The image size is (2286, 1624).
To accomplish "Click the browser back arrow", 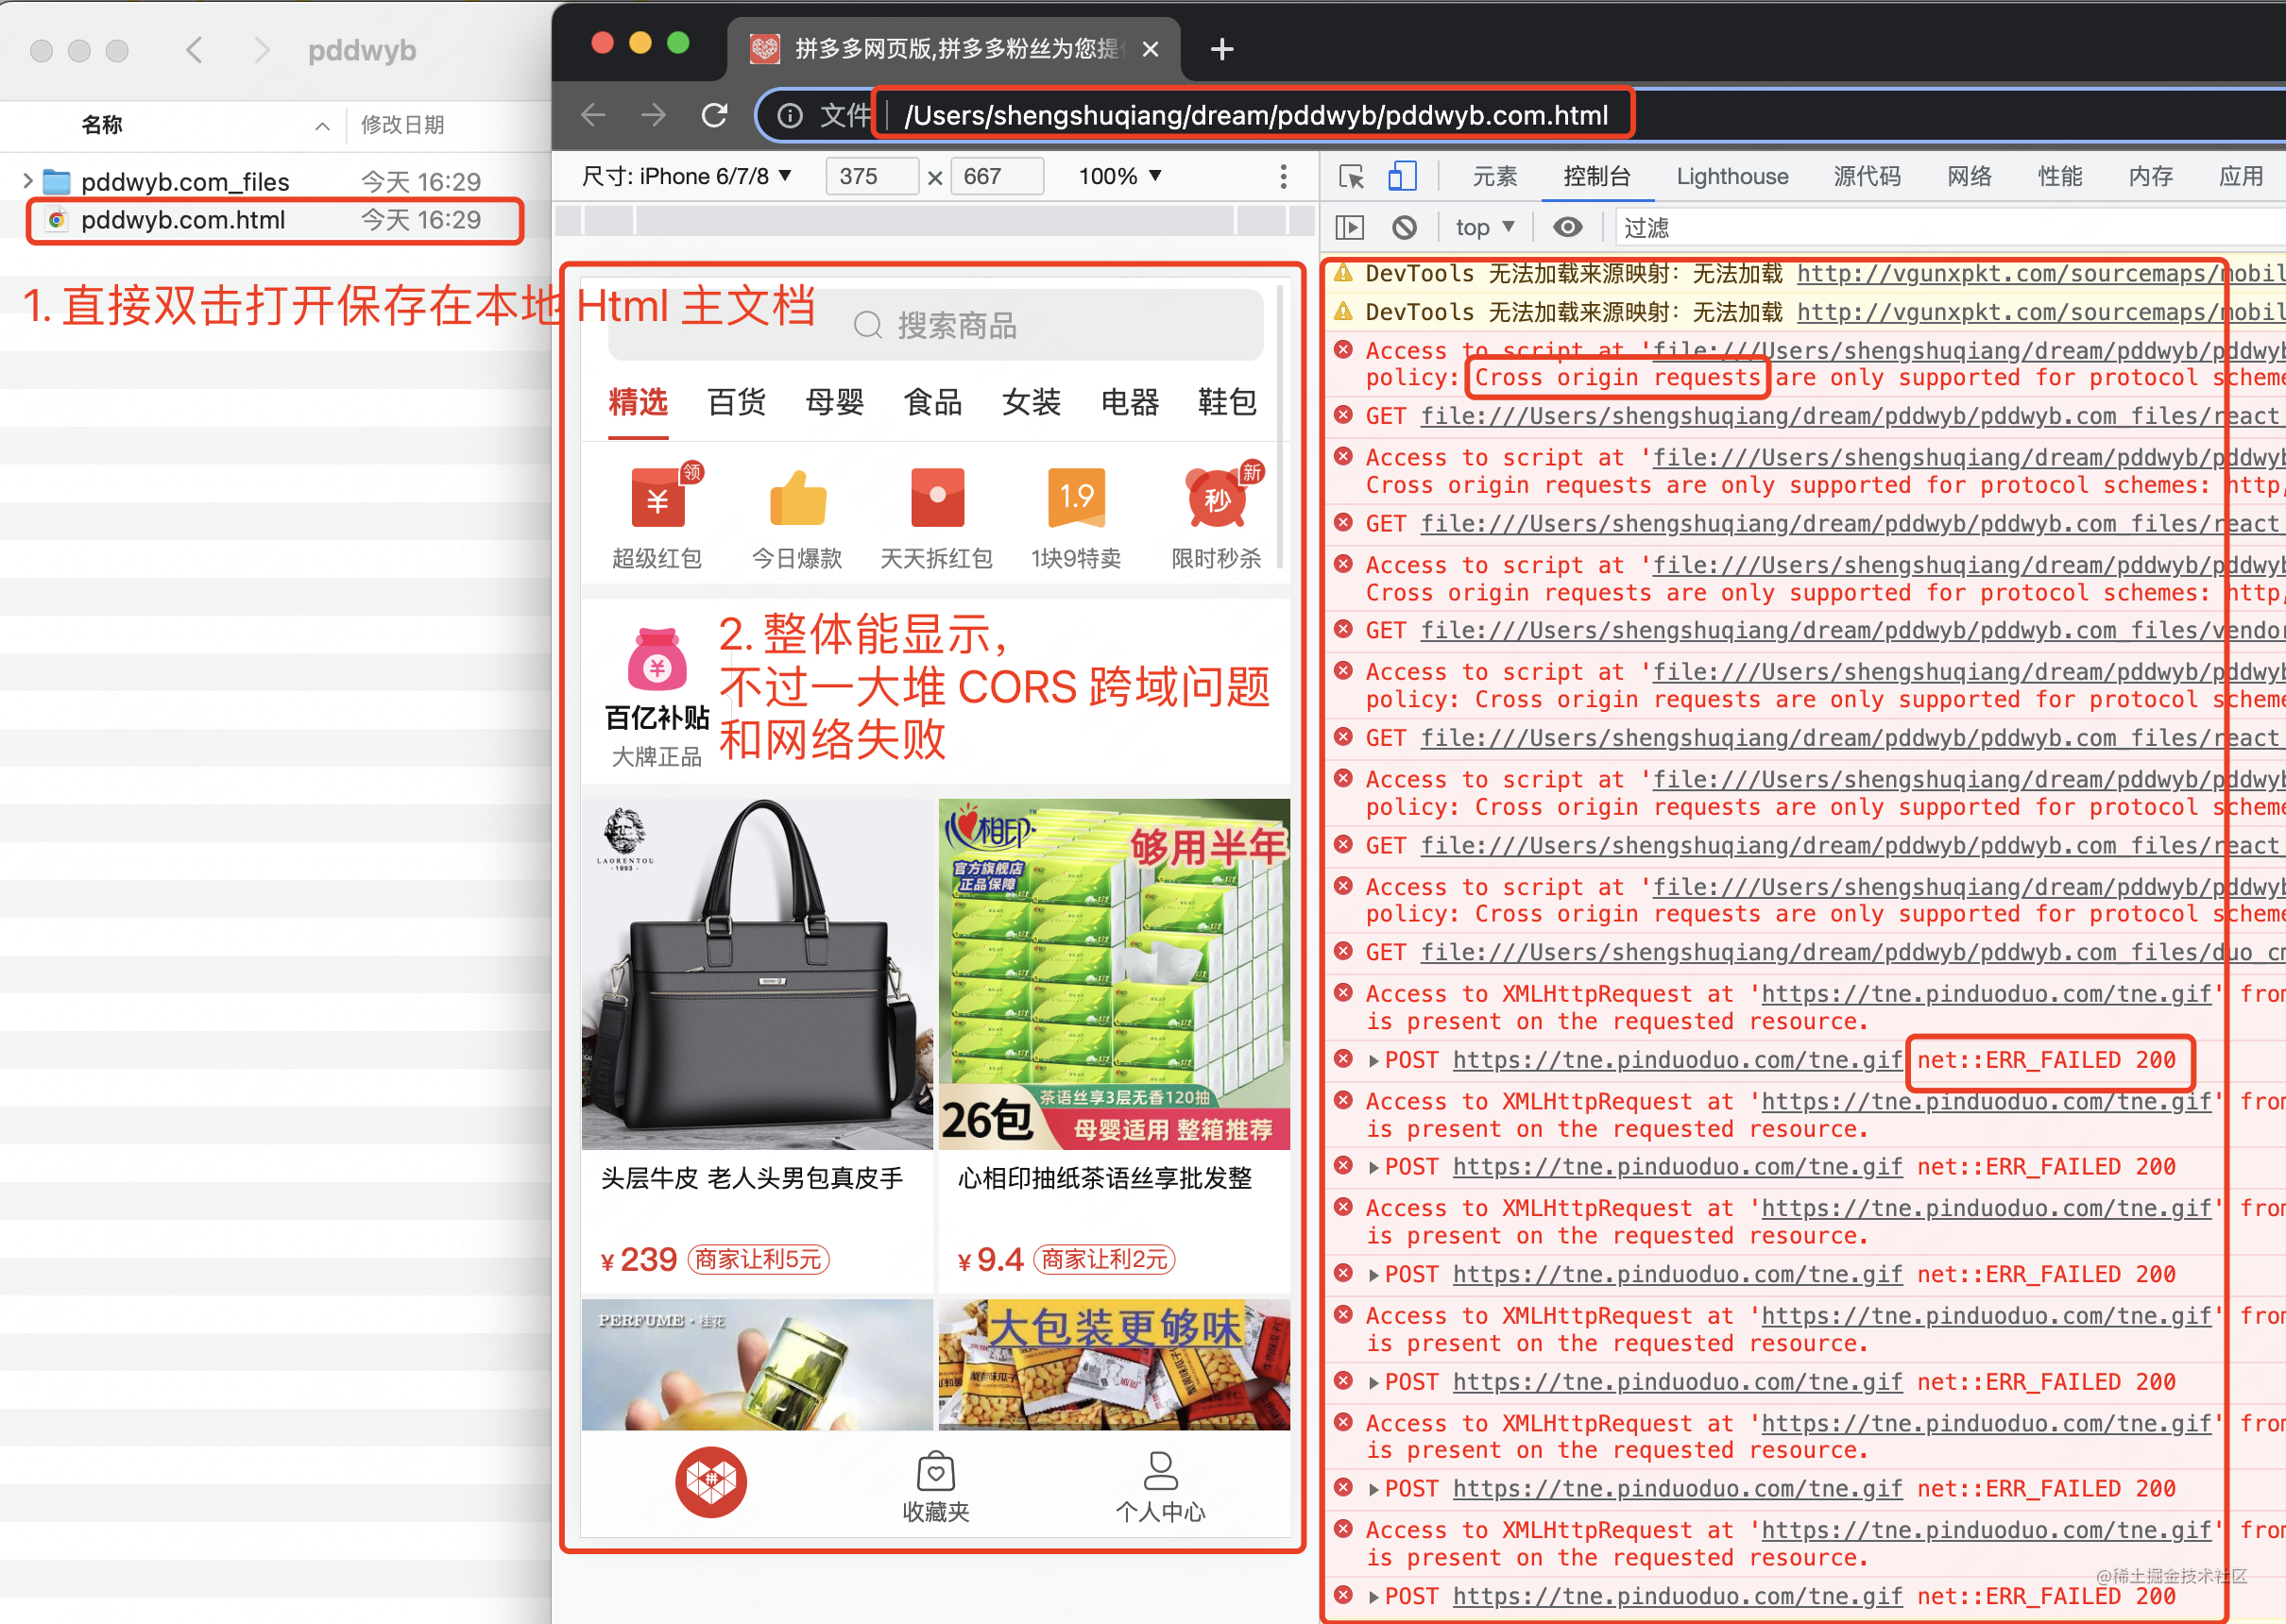I will point(593,115).
